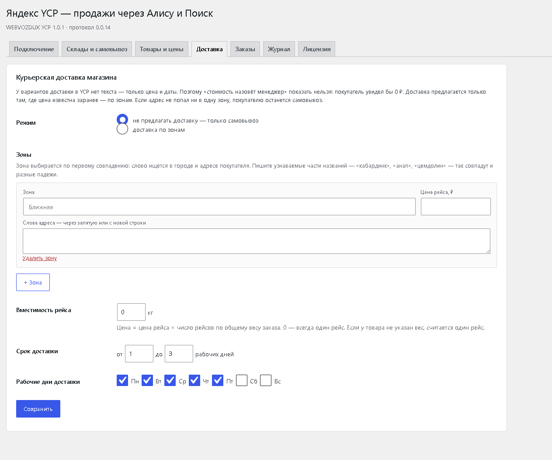
Task: Uncheck the Пт delivery day
Action: point(218,380)
